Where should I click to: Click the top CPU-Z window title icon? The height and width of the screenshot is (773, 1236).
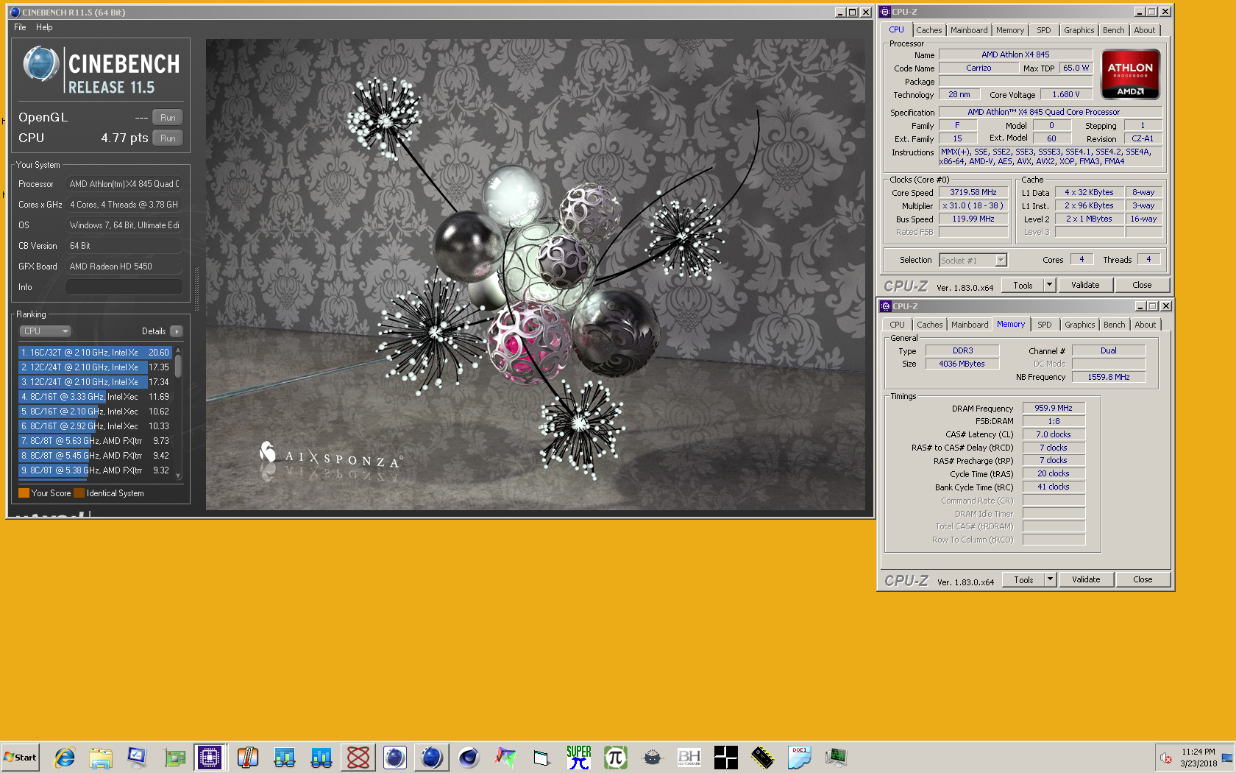pos(885,12)
